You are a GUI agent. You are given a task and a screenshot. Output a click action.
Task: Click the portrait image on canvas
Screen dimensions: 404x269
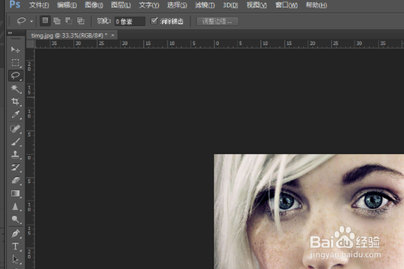[309, 211]
